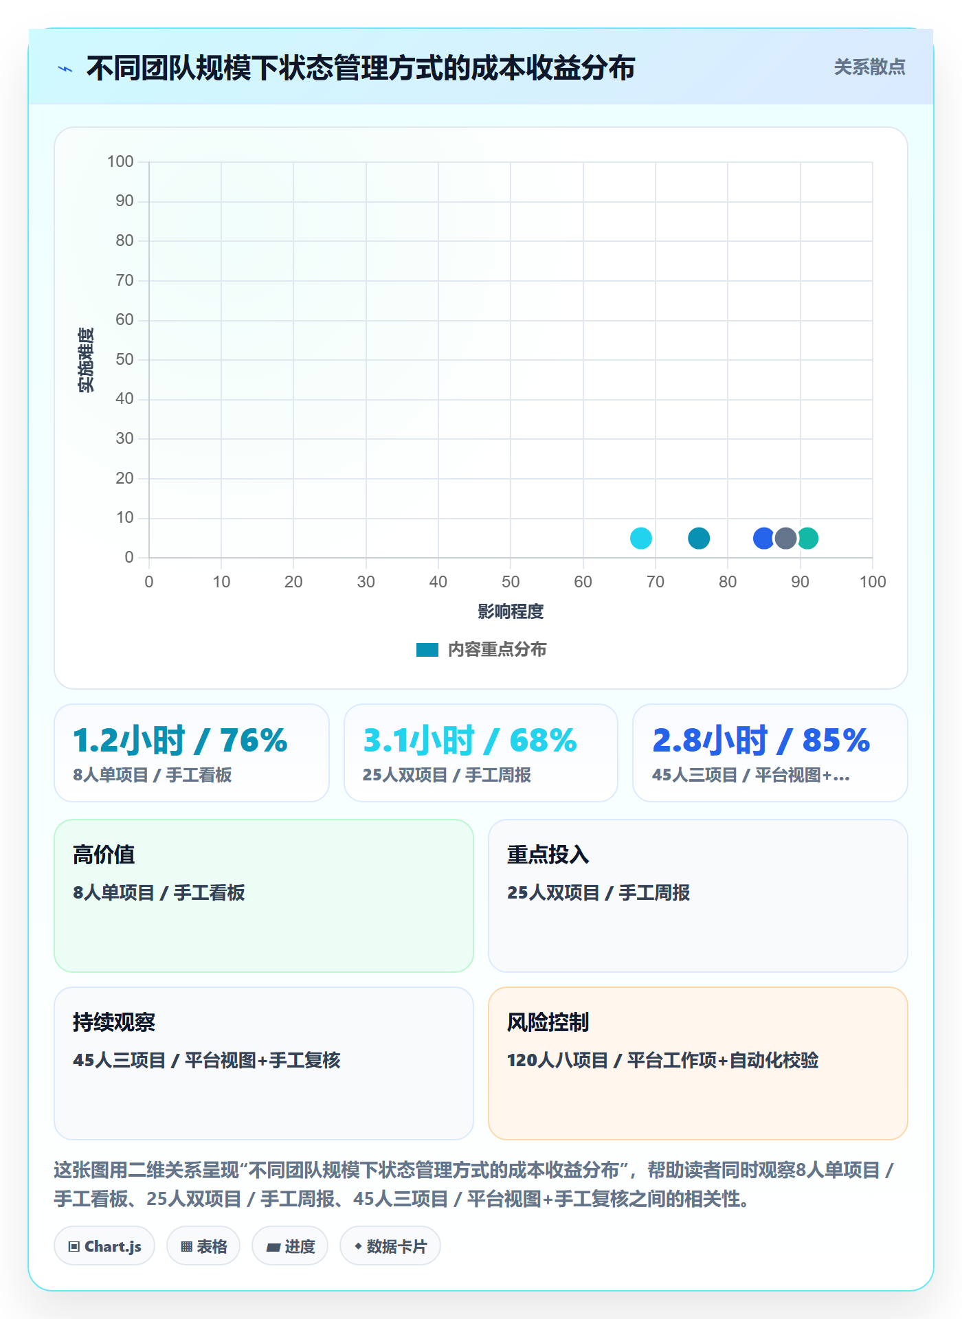Image resolution: width=962 pixels, height=1319 pixels.
Task: Click the 重点投入 quadrant card
Action: [x=698, y=895]
